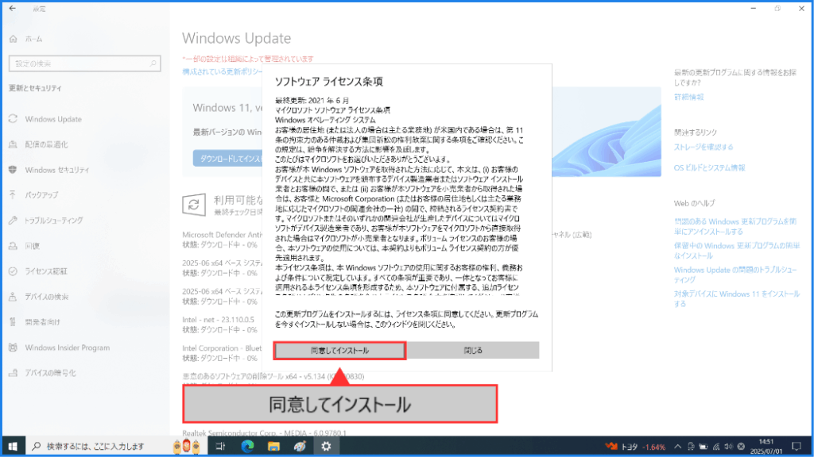Open 詳細情報 link on the right

coord(689,97)
